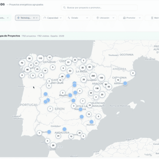Click the sparkle icon on the Tecnología filter
Viewport: 159px width, 159px height.
pyautogui.click(x=18, y=18)
